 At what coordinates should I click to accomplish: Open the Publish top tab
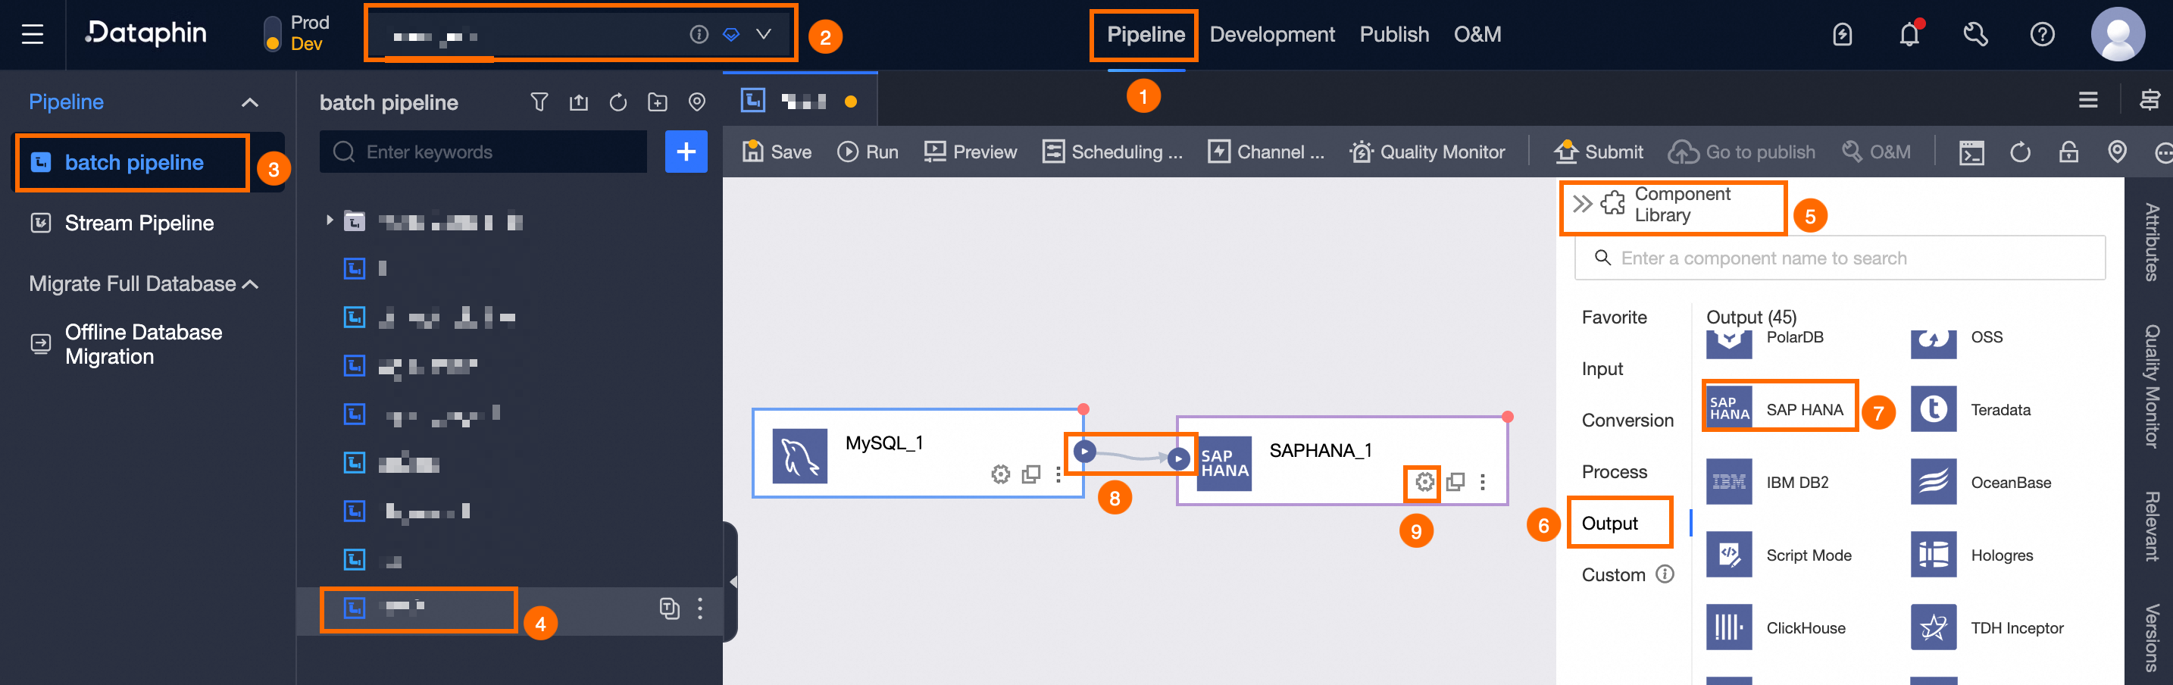(x=1393, y=35)
